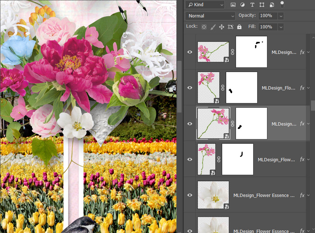
Task: Expand effects chevron on MLDesign_Flow... layer
Action: click(x=308, y=159)
